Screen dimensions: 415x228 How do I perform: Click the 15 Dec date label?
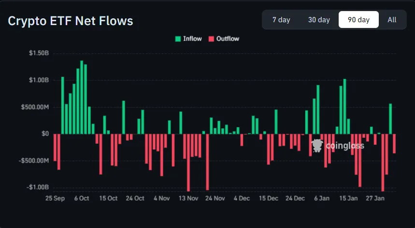[269, 199]
